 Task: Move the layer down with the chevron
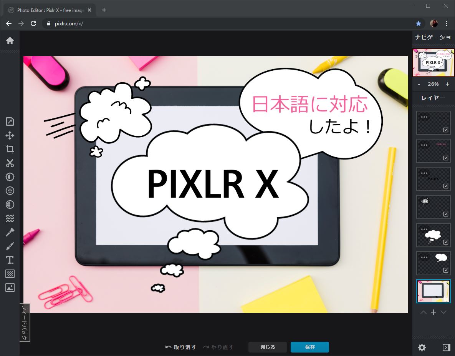point(443,313)
